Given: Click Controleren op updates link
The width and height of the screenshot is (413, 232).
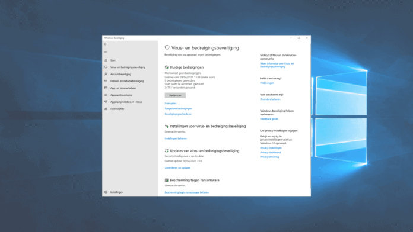Looking at the screenshot, I should click(177, 168).
